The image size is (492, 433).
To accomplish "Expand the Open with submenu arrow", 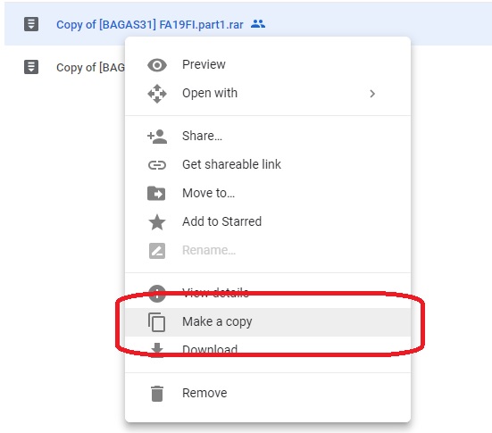I will (x=372, y=94).
